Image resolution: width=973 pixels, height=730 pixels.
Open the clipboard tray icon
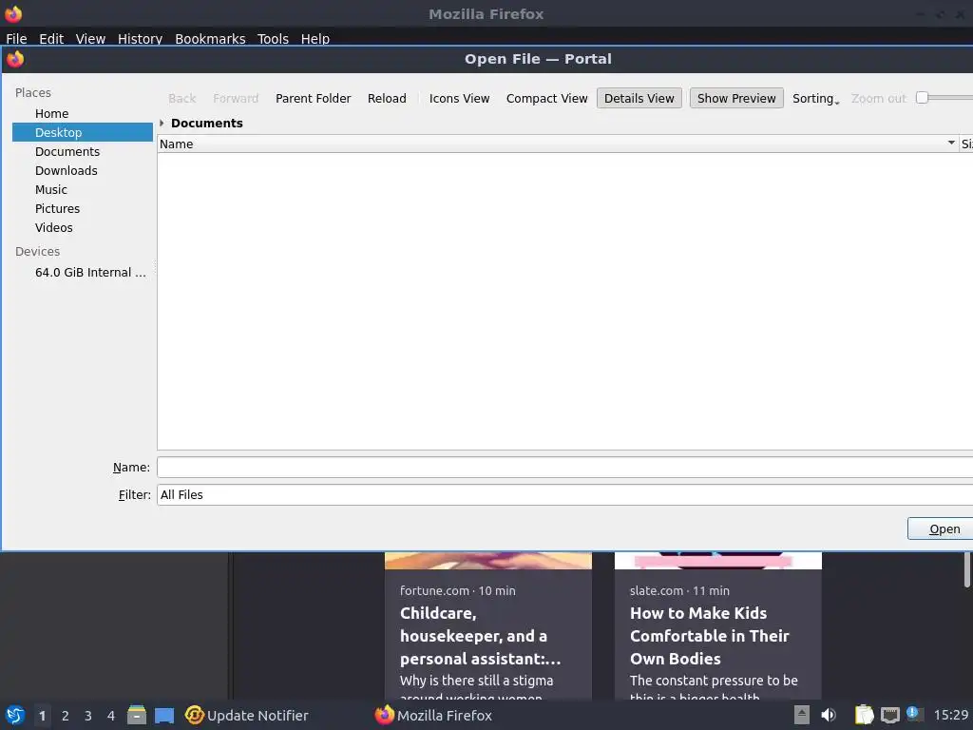tap(864, 715)
